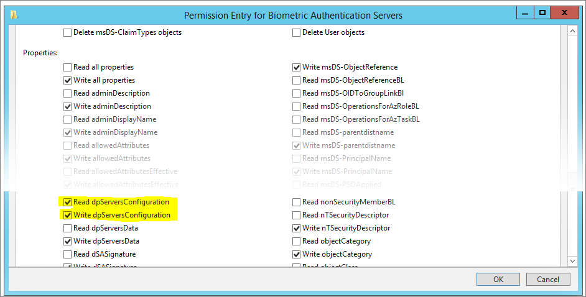Uncheck Write all properties checkbox
The image size is (586, 297).
click(67, 80)
